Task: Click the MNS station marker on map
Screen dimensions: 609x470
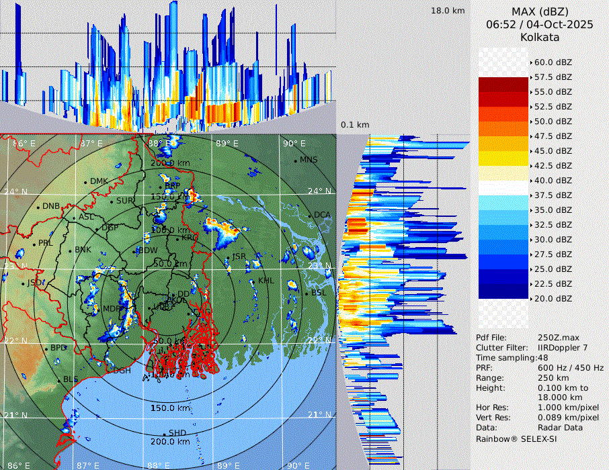Action: (x=296, y=160)
